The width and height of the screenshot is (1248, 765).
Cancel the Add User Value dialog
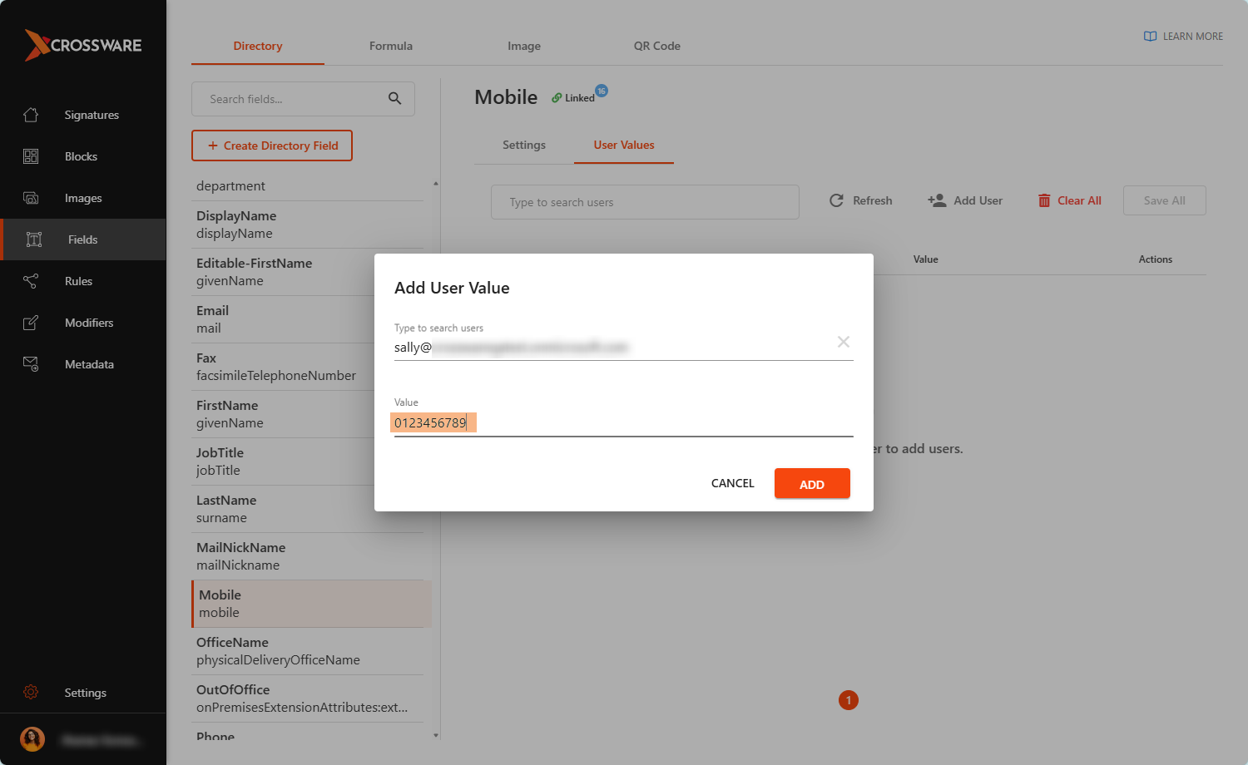coord(733,483)
